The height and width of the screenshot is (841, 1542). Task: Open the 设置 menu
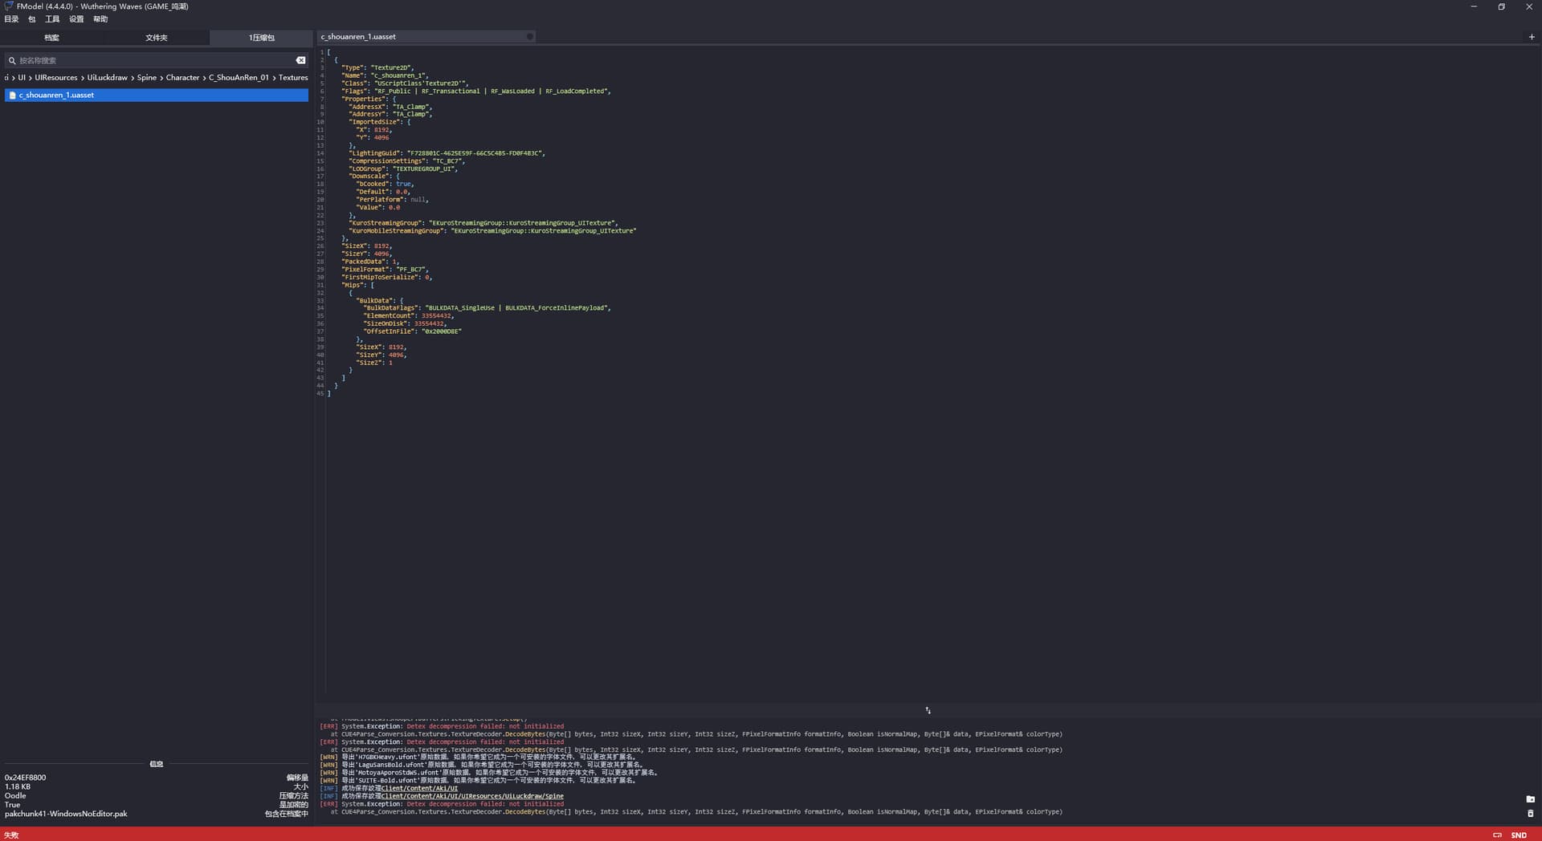[x=76, y=19]
